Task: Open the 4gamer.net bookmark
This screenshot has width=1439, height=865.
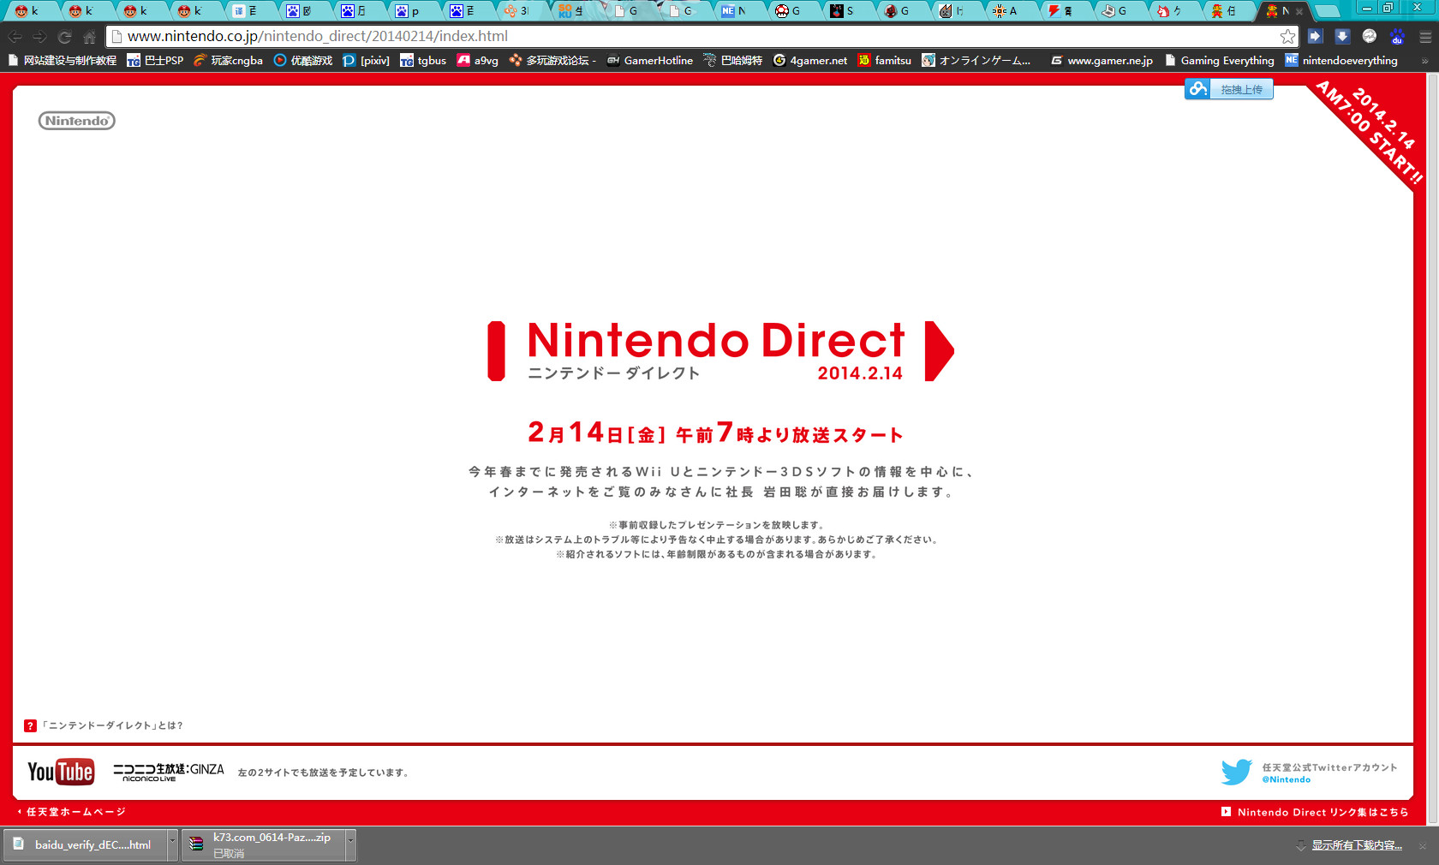Action: [x=810, y=60]
